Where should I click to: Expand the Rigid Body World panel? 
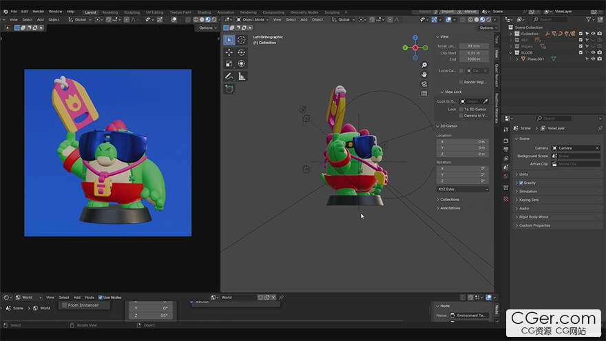(x=532, y=217)
